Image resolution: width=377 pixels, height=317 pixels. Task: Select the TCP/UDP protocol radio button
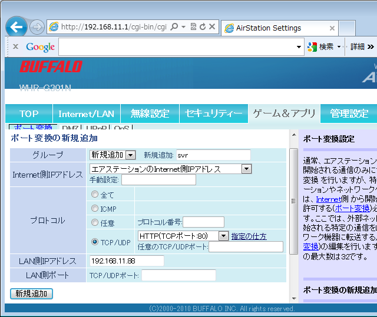[95, 242]
